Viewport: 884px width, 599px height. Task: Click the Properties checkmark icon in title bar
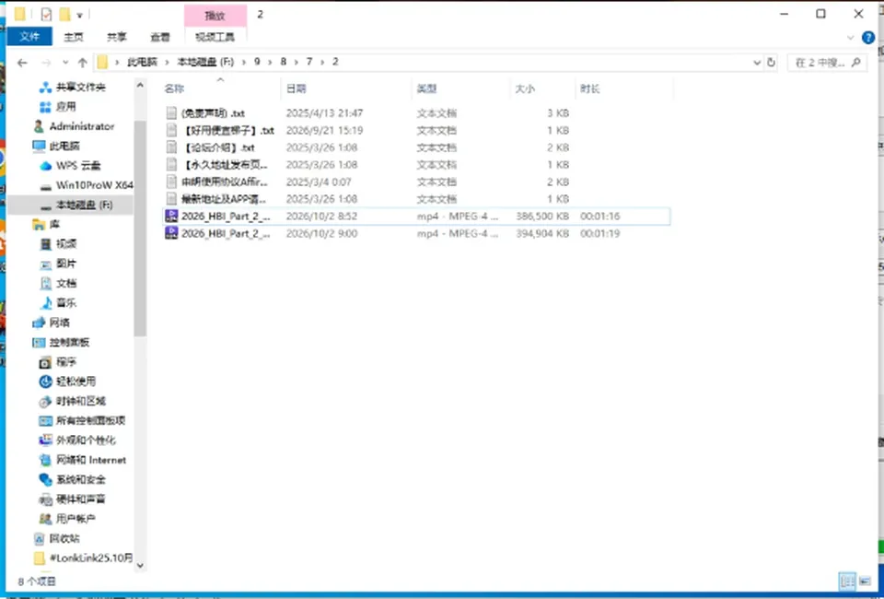coord(46,14)
